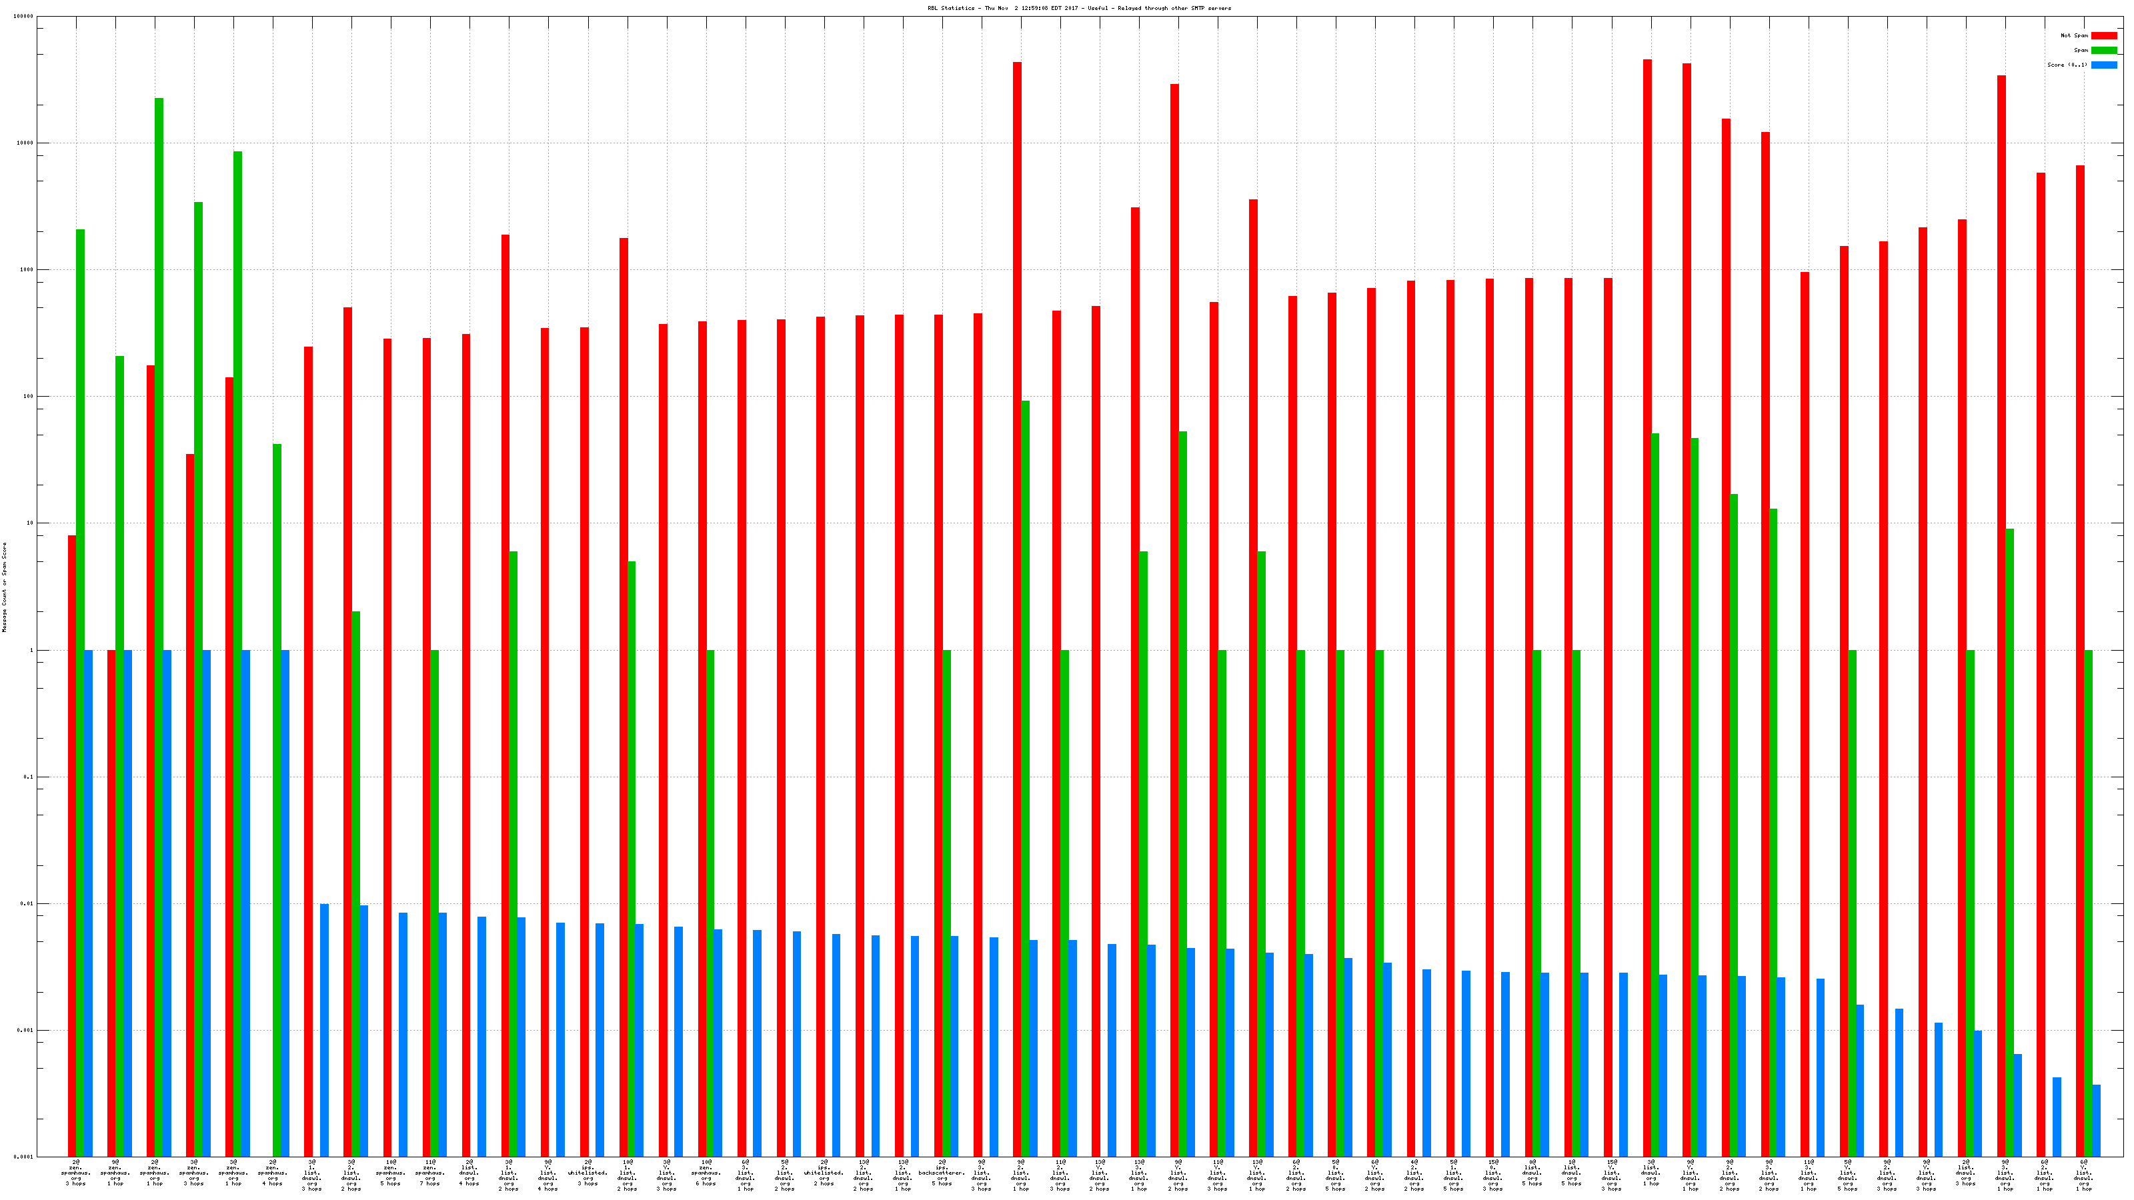
Task: Click the Score (0..1) legend text label
Action: tap(2067, 65)
